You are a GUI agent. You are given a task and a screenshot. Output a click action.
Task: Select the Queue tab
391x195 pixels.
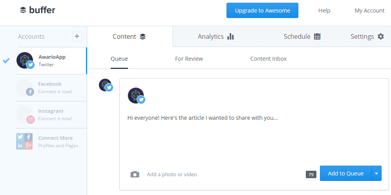119,59
